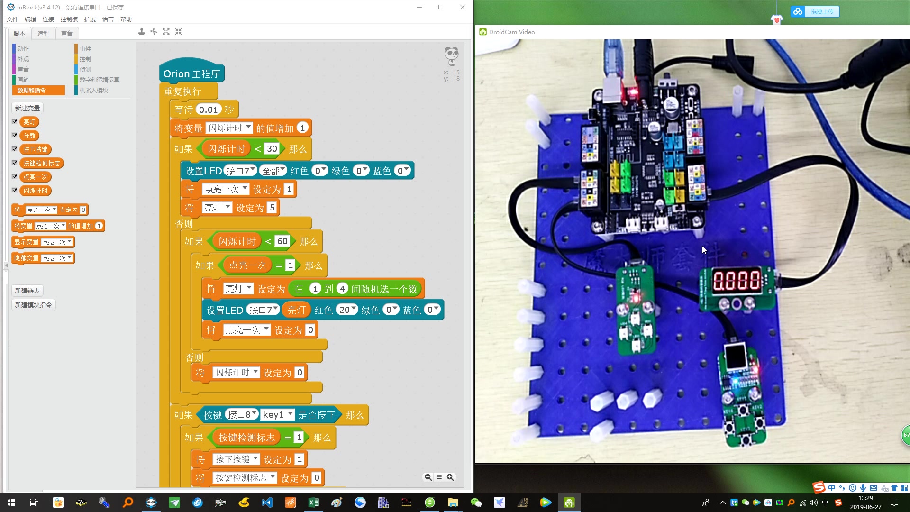Select the scissors delete tool
This screenshot has width=910, height=512.
154,32
